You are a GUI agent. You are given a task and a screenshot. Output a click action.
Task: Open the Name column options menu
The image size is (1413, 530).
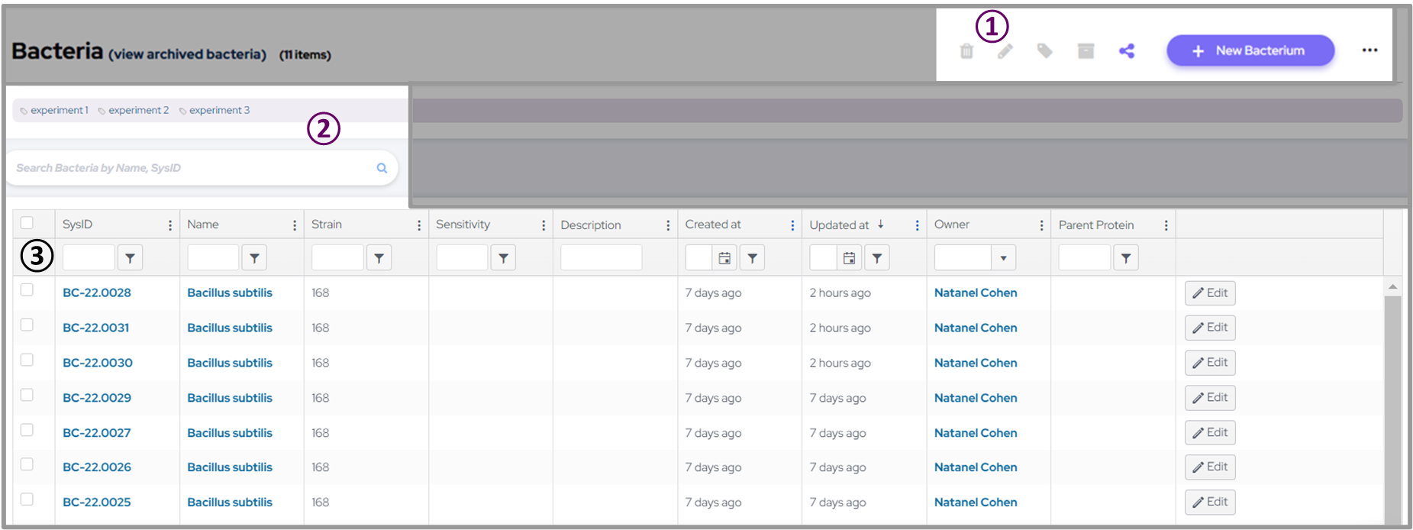pos(295,225)
